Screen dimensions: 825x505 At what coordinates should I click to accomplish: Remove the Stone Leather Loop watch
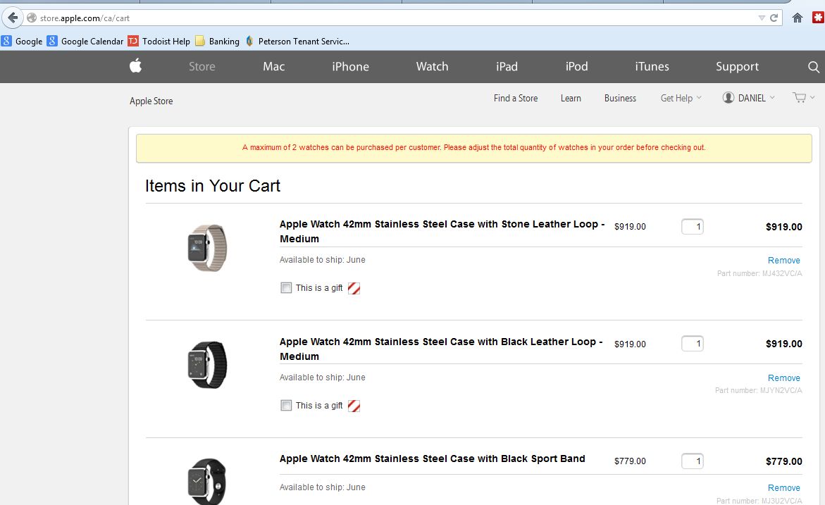point(783,261)
